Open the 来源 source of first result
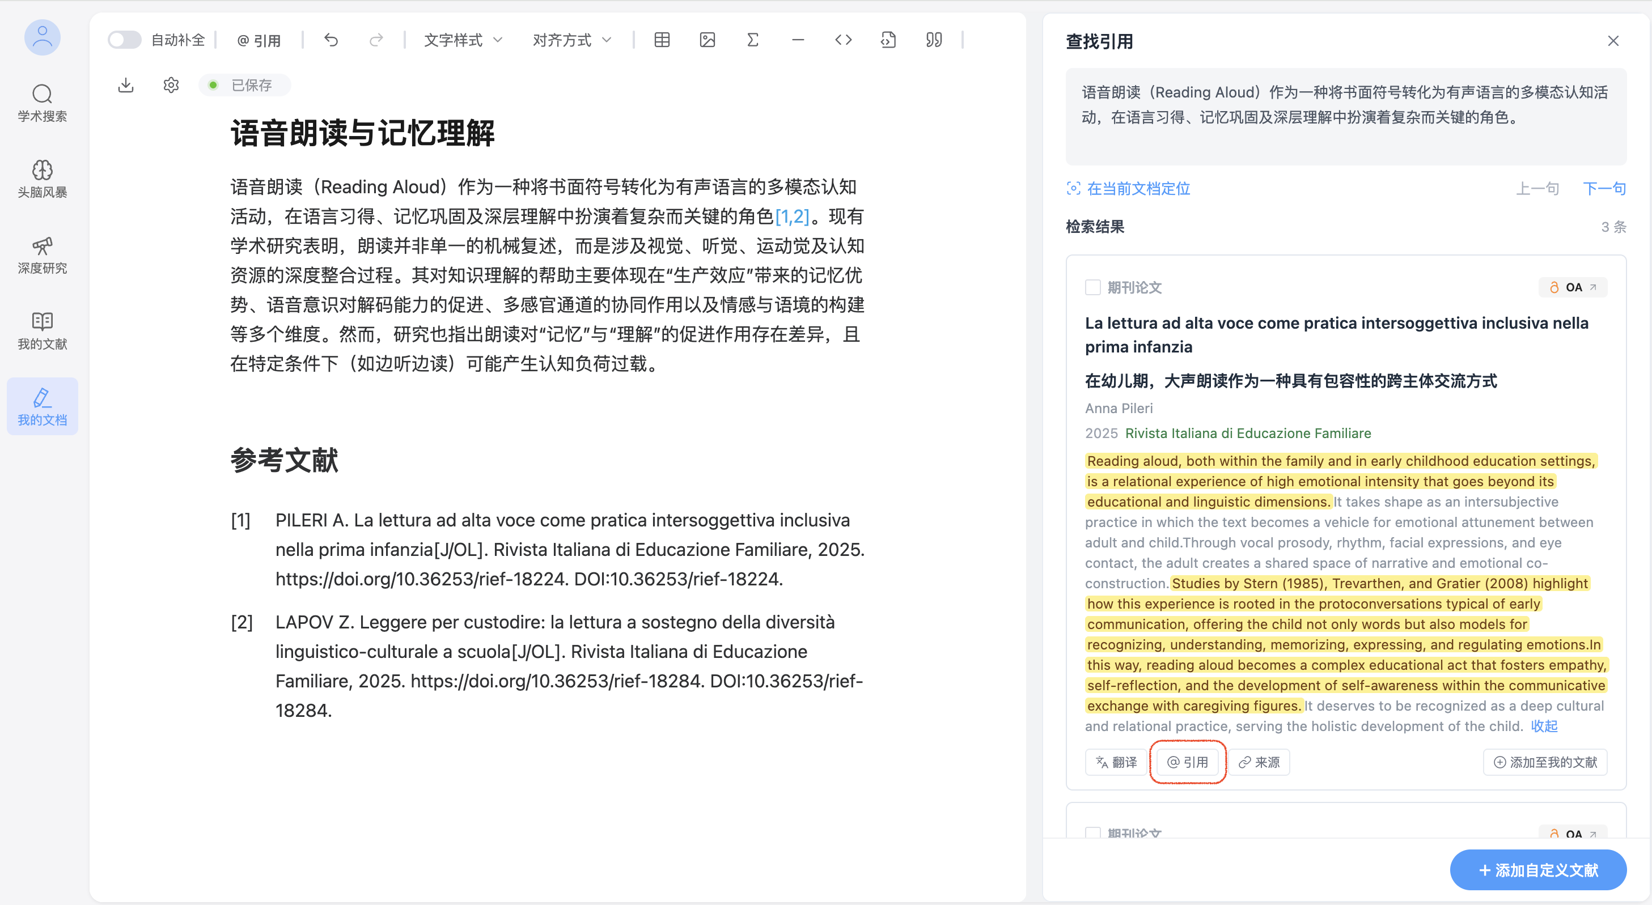 [1259, 762]
